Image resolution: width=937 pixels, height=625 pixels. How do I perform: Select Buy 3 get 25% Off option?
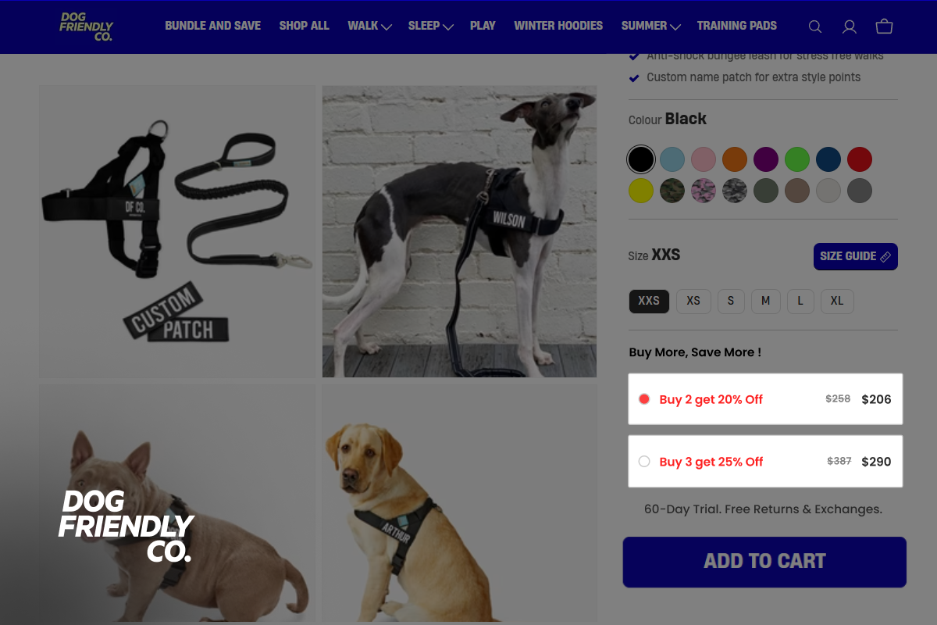point(765,462)
